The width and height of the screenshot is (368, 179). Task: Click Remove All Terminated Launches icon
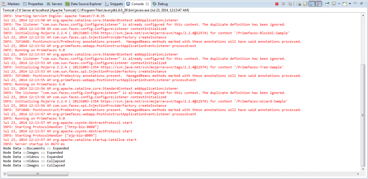(289, 4)
